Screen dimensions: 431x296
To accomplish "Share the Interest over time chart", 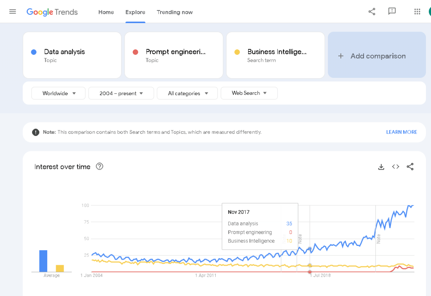I will pyautogui.click(x=410, y=167).
